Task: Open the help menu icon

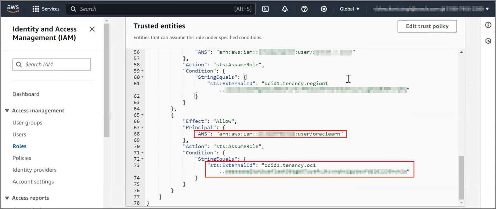Action: click(x=304, y=9)
